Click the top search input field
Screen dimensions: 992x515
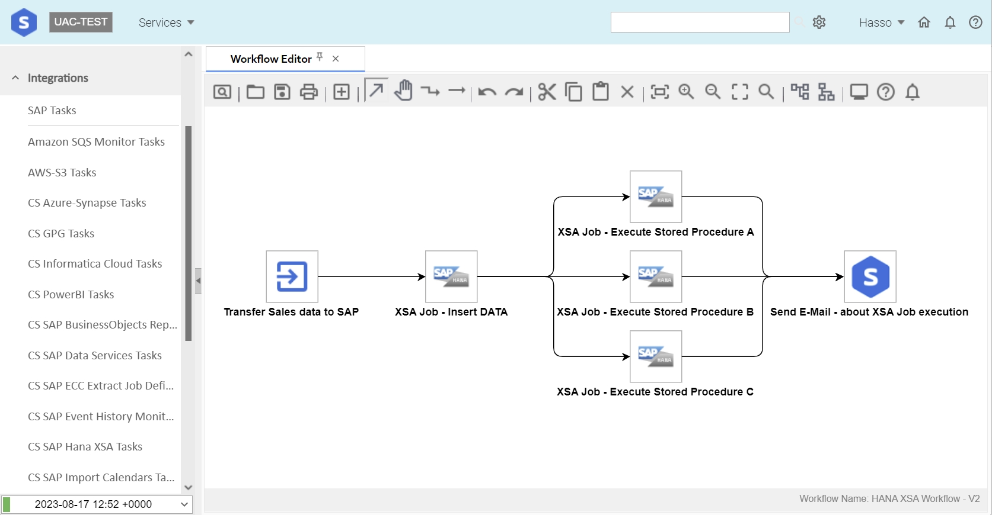tap(700, 22)
